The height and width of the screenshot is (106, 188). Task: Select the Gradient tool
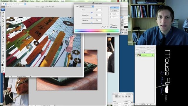click(3, 37)
